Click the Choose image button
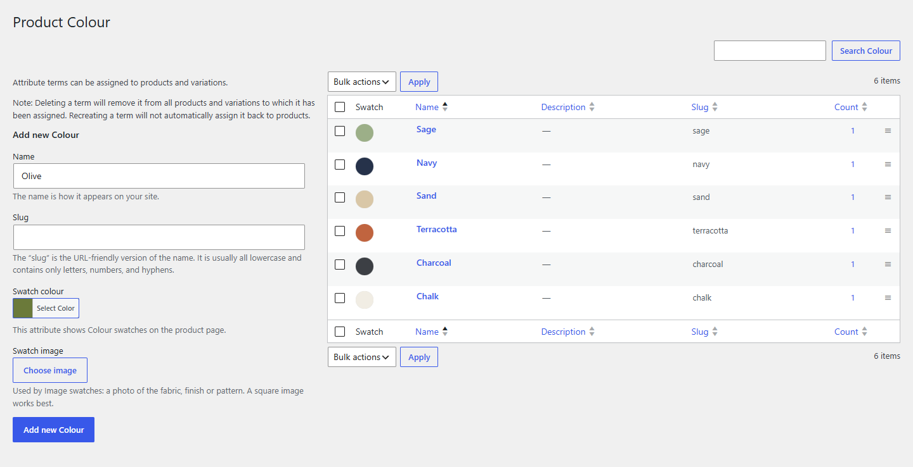This screenshot has height=467, width=913. pyautogui.click(x=50, y=370)
